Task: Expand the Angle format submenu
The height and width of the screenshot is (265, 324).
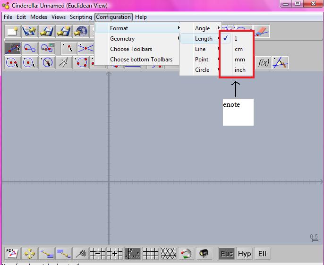Action: 202,28
